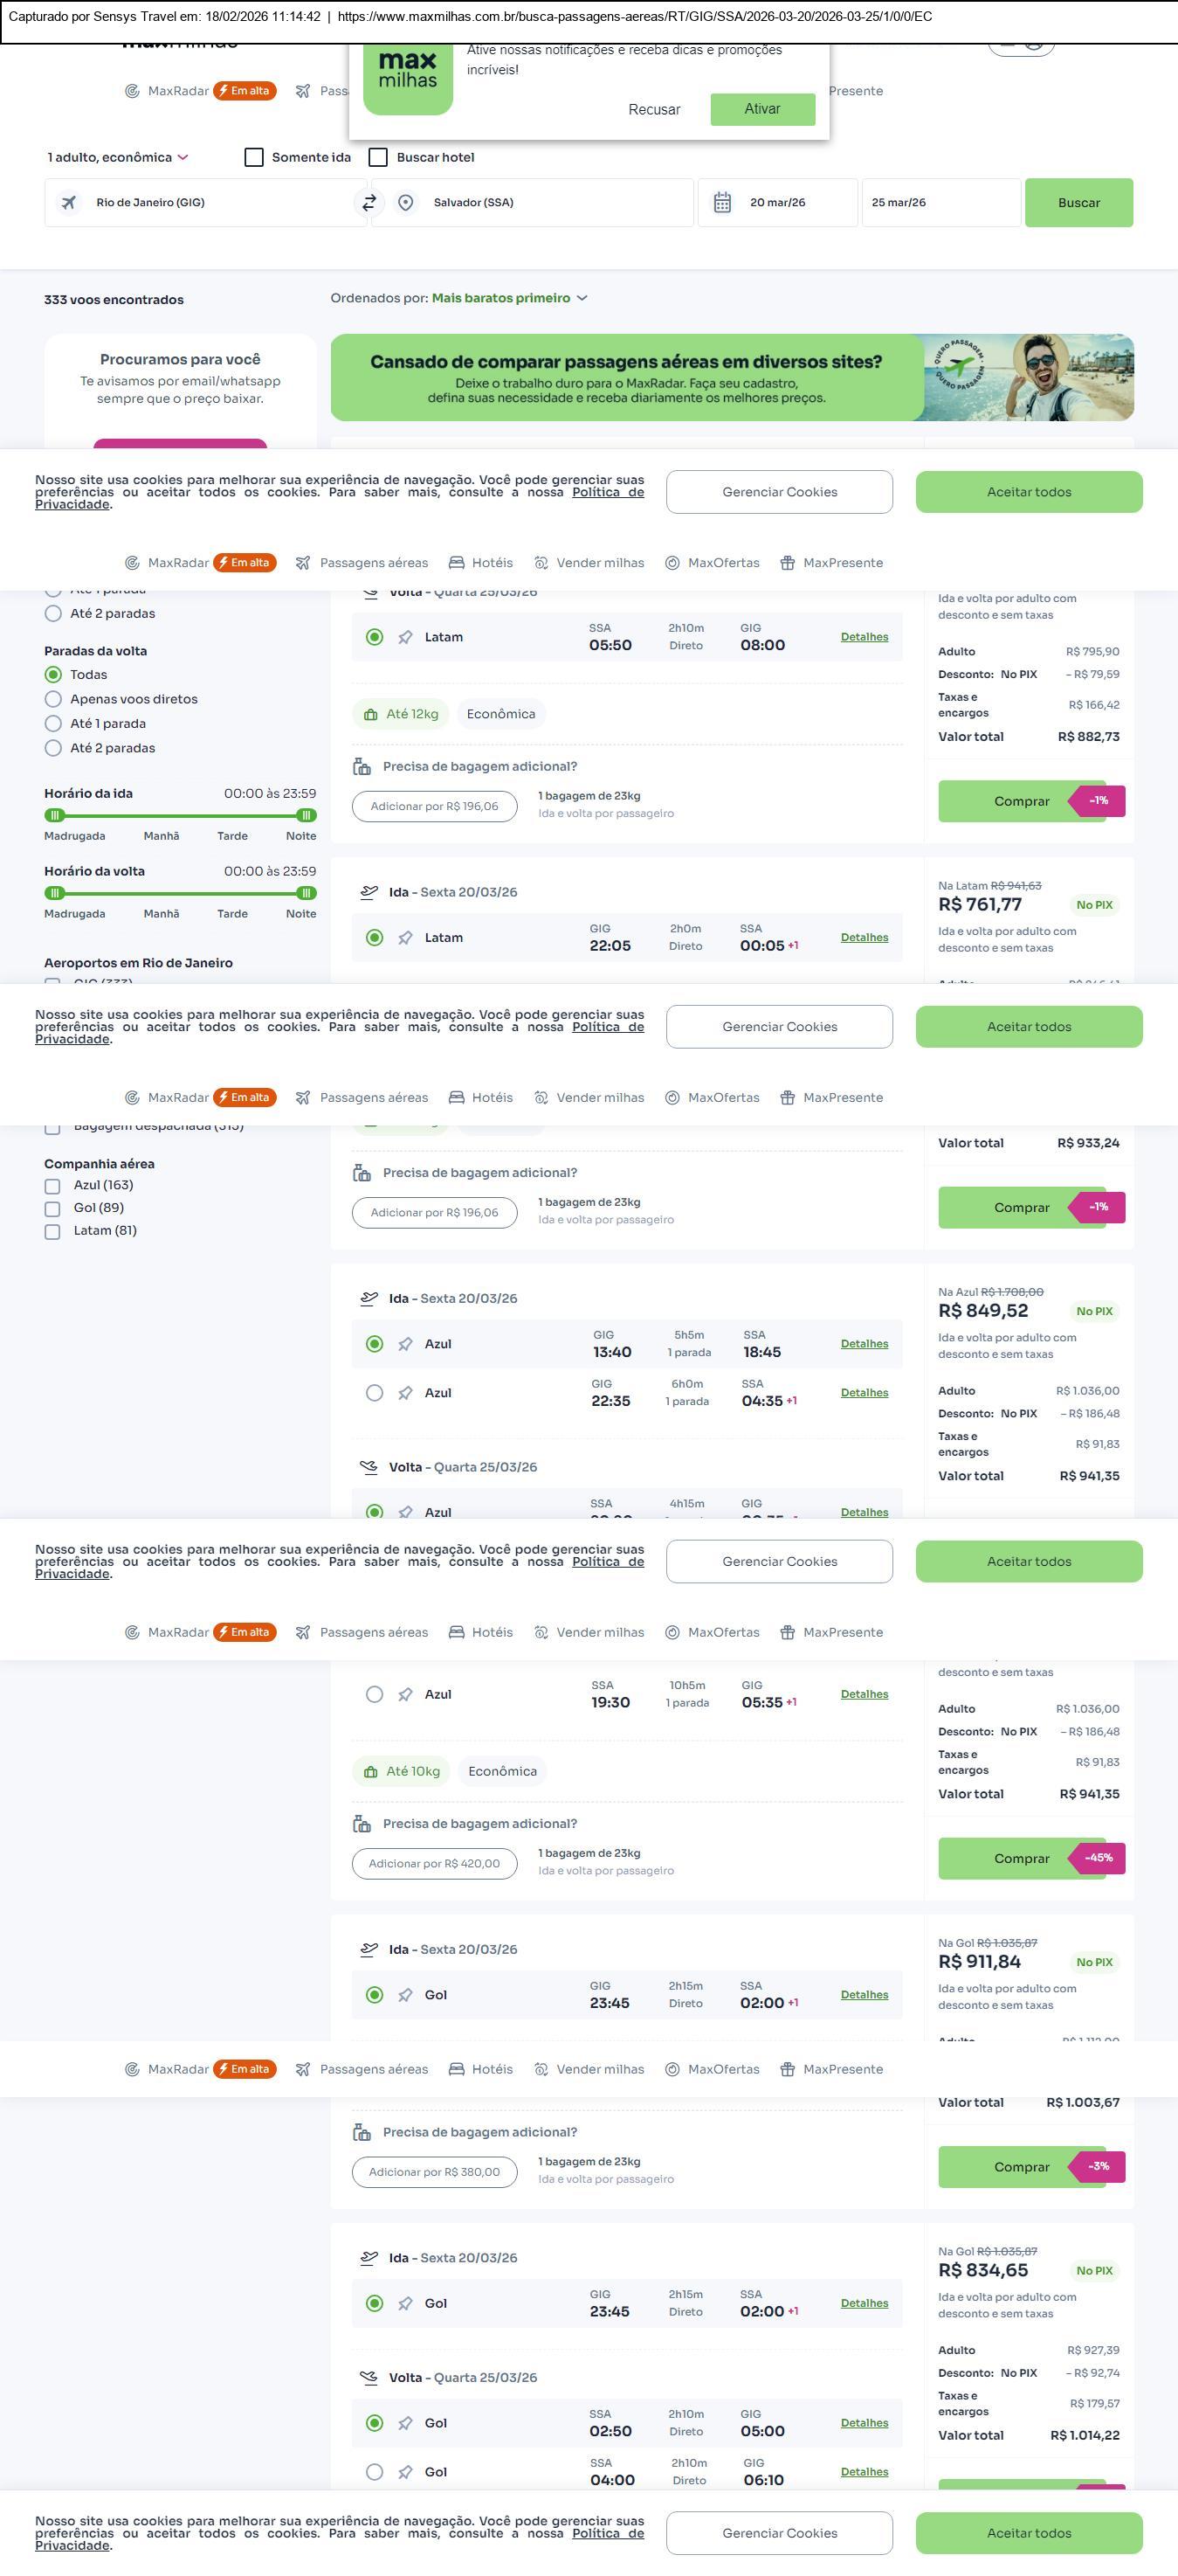Click the MaxRadar icon in the top navigation
1178x2576 pixels.
click(132, 91)
